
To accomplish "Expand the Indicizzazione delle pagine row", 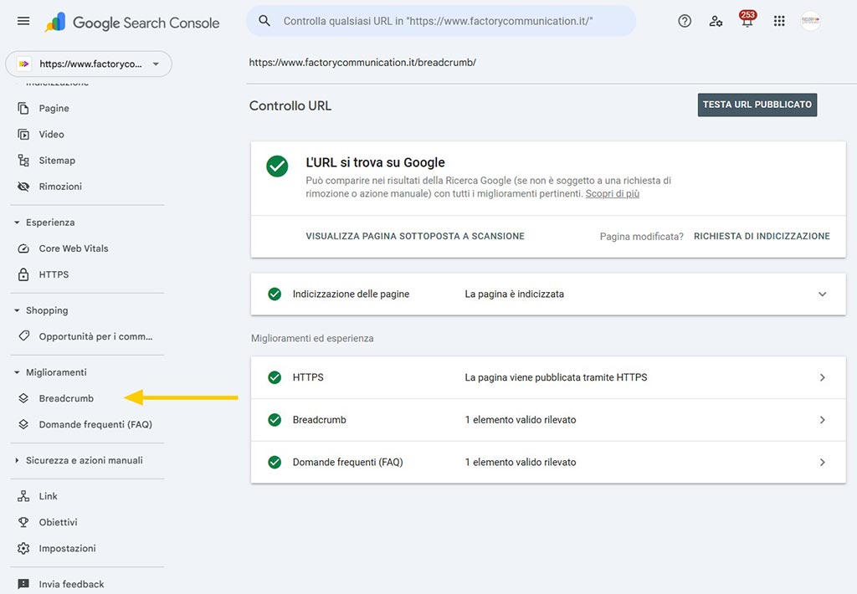I will [x=822, y=294].
